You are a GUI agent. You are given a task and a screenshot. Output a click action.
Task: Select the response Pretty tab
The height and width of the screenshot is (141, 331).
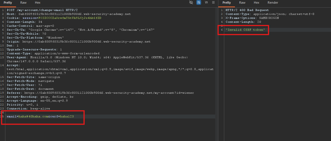227,3
